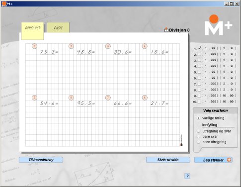Click the circled number 6 problem marker

71,97
